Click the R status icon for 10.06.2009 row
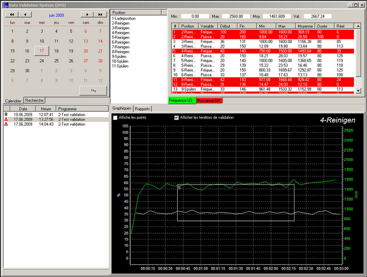367x277 pixels. click(6, 114)
